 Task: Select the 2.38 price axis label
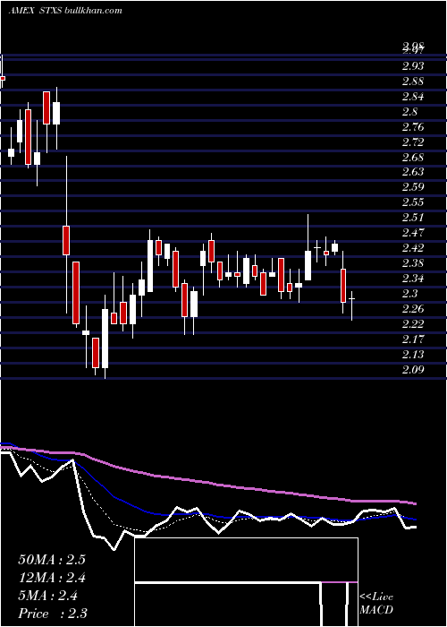413,263
